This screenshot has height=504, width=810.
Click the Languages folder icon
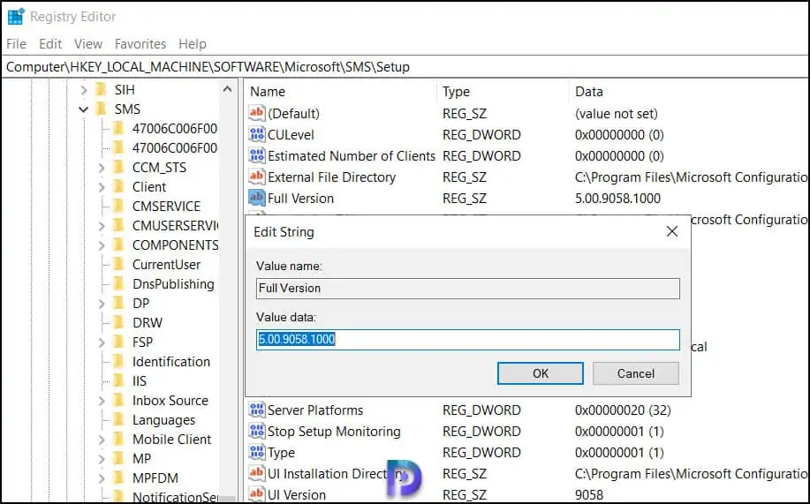pyautogui.click(x=119, y=420)
